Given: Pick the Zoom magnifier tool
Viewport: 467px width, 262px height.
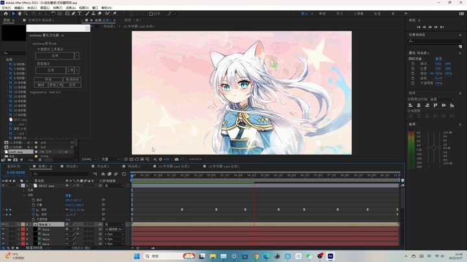Looking at the screenshot, I should pyautogui.click(x=27, y=13).
